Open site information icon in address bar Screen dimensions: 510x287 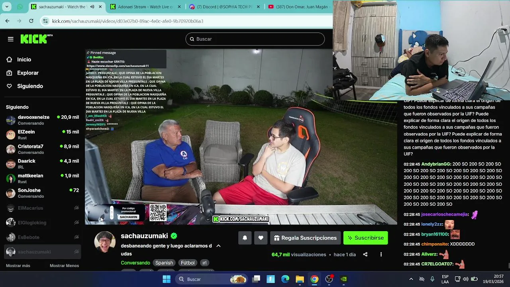pyautogui.click(x=45, y=21)
